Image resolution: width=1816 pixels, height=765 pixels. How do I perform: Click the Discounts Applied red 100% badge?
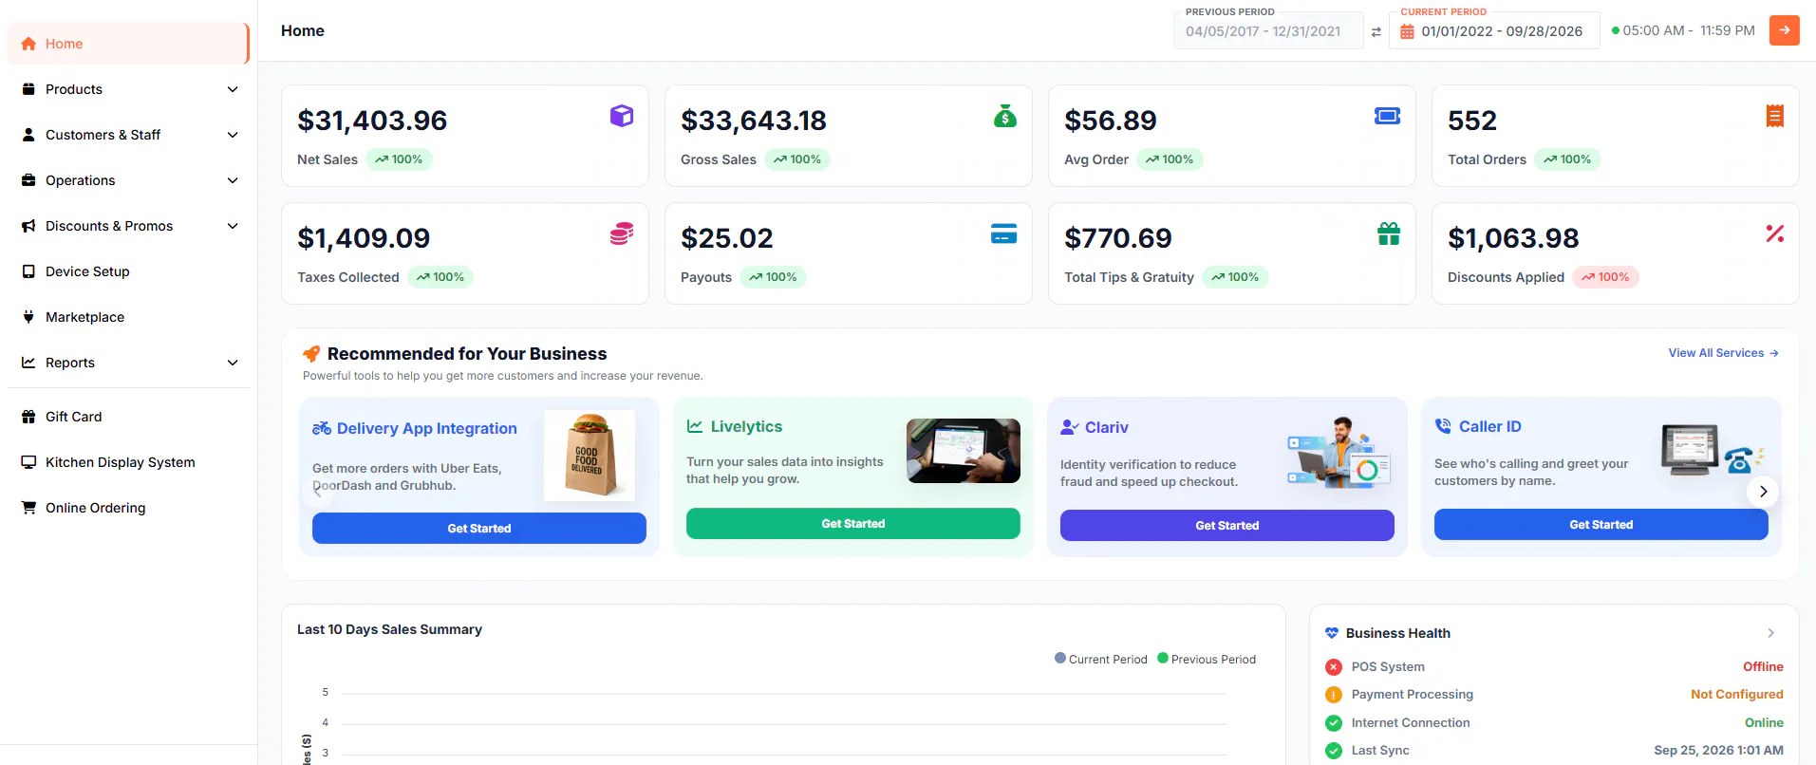(1605, 277)
